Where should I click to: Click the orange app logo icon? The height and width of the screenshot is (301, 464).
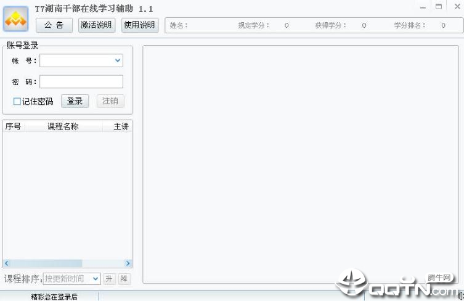pos(16,19)
